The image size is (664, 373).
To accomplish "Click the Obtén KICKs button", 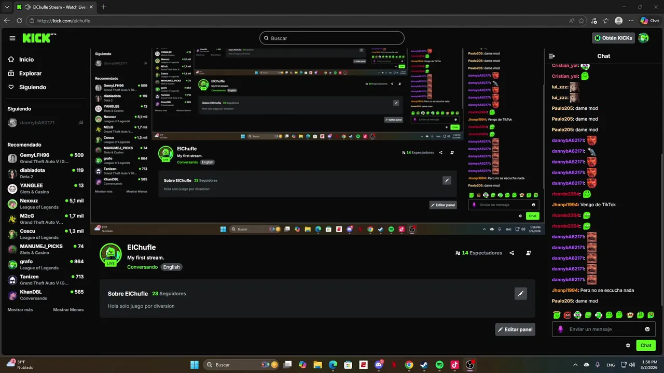I will pyautogui.click(x=613, y=38).
